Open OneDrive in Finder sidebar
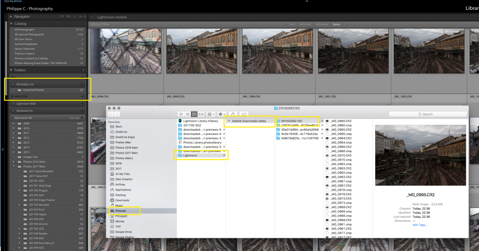Image resolution: width=479 pixels, height=251 pixels. 121,132
